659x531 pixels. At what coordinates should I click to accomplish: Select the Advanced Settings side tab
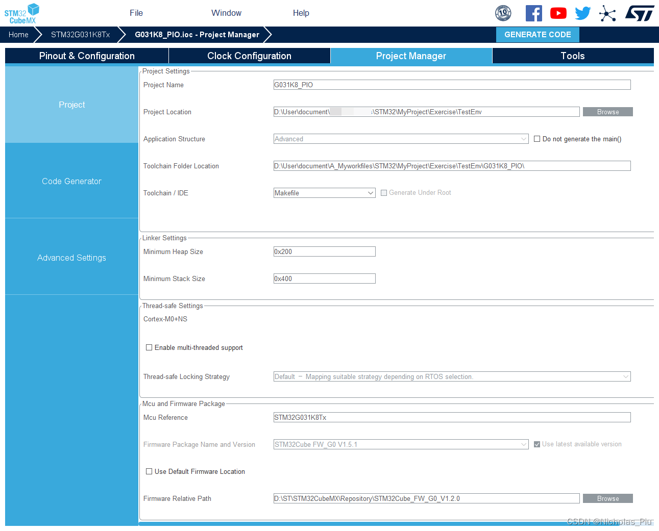coord(71,258)
